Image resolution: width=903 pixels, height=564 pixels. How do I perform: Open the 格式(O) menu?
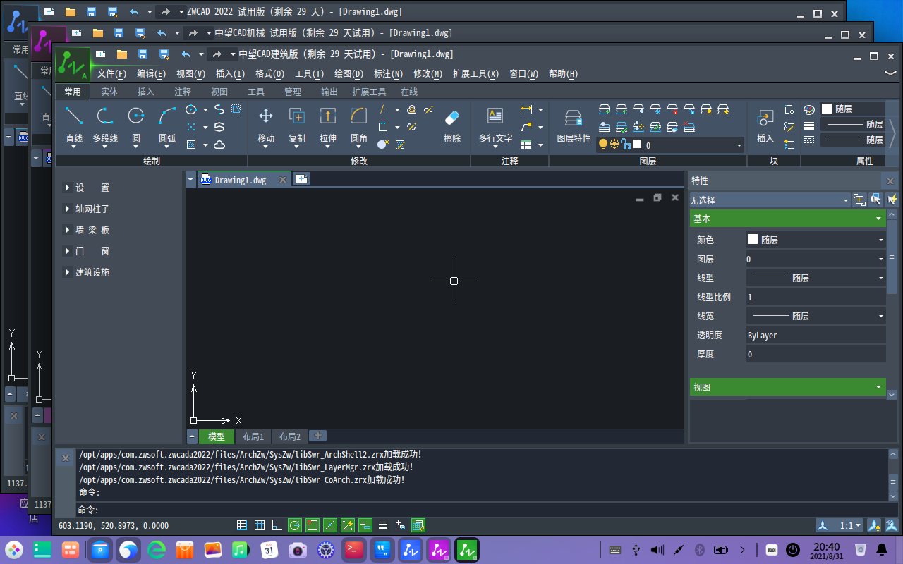click(x=269, y=74)
